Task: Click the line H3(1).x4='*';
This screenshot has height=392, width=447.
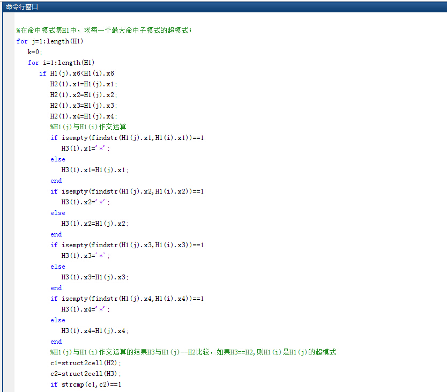Action: pyautogui.click(x=86, y=309)
